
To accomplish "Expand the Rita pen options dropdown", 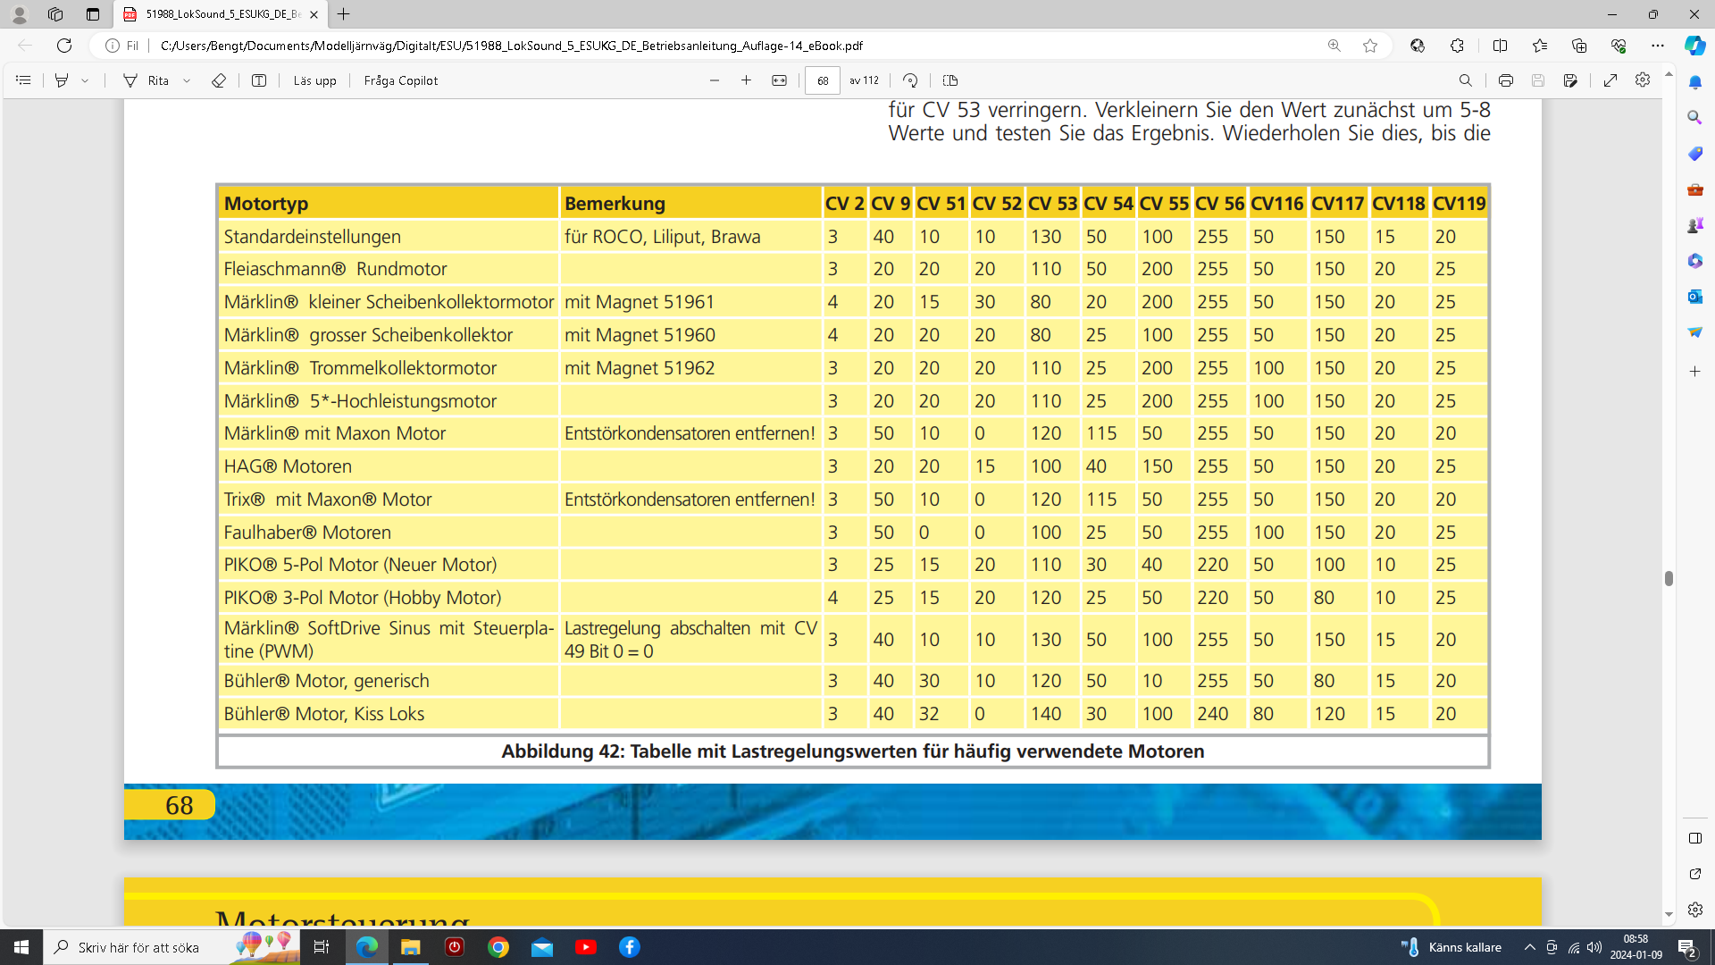I will point(187,80).
